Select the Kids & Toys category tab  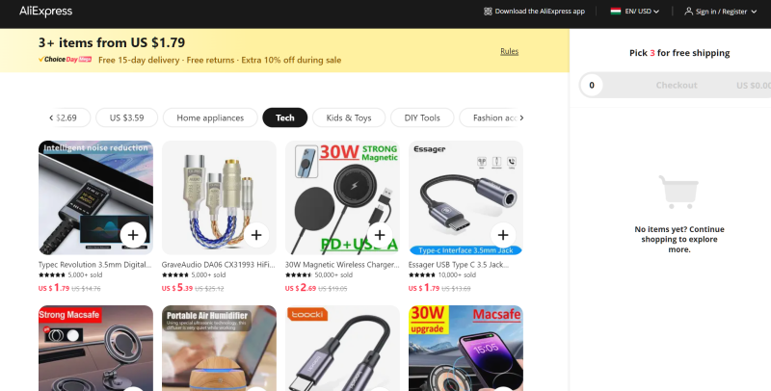click(349, 117)
